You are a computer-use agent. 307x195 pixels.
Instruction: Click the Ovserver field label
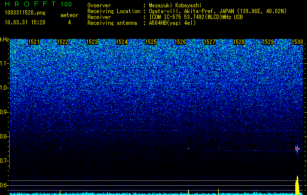click(x=99, y=5)
